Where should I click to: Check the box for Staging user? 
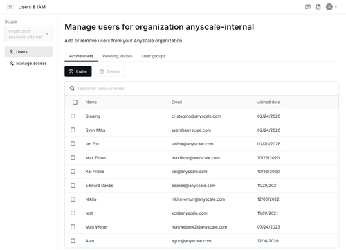(x=73, y=116)
